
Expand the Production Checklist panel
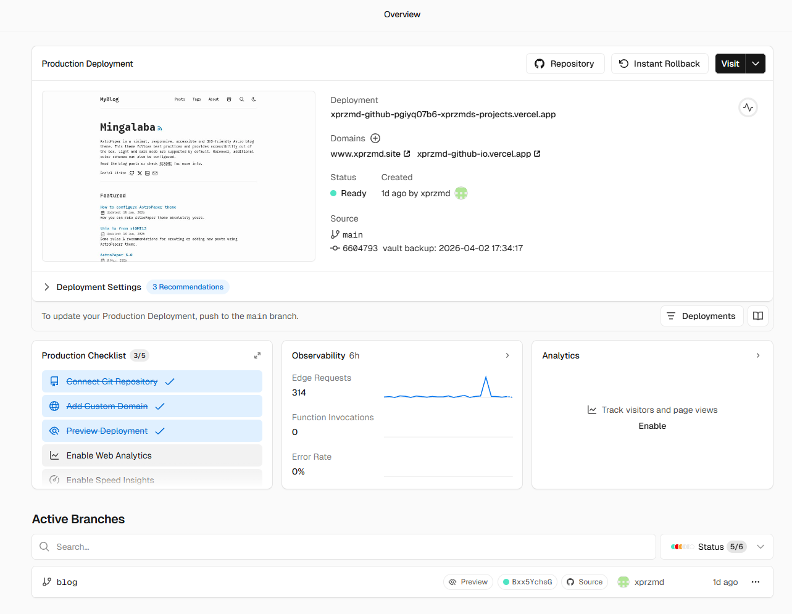click(x=257, y=355)
